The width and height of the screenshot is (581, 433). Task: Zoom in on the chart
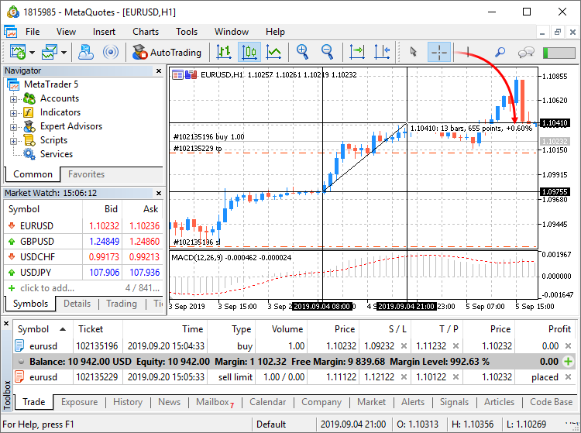pyautogui.click(x=303, y=52)
